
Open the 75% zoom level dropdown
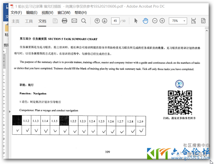(x=177, y=21)
